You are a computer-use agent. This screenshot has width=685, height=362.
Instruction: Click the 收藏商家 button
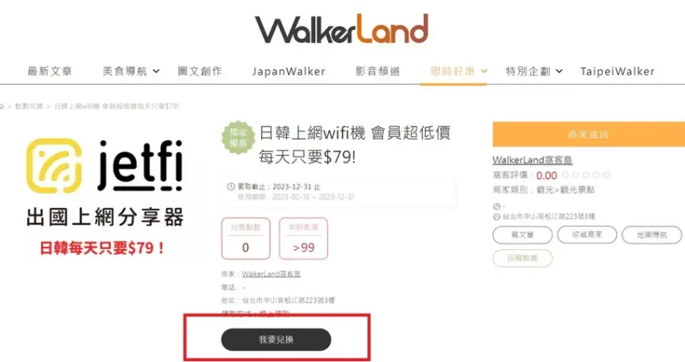587,235
